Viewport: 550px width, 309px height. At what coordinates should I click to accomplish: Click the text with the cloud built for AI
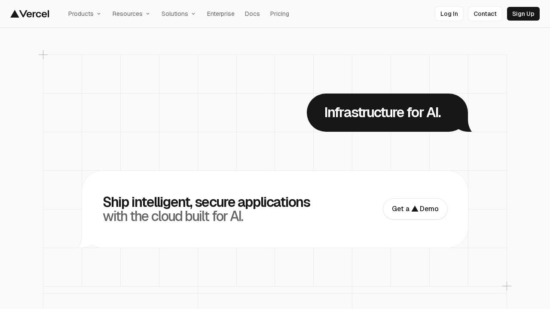(173, 216)
